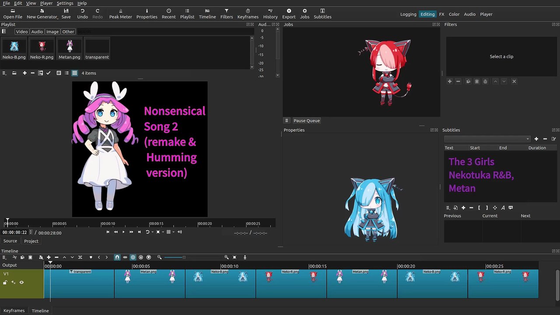Show the Recent files panel
Screen dimensions: 560x315
click(x=168, y=14)
